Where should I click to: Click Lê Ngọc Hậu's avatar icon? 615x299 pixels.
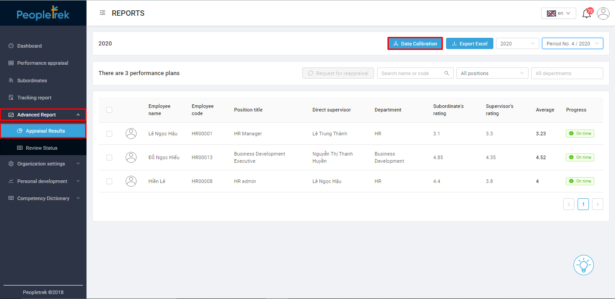pyautogui.click(x=131, y=134)
